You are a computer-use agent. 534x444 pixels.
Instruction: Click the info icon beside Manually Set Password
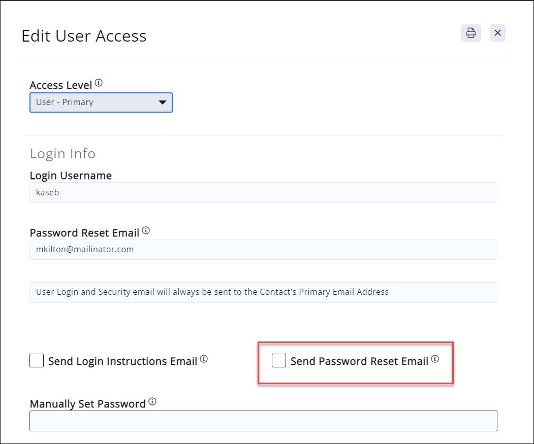(152, 402)
